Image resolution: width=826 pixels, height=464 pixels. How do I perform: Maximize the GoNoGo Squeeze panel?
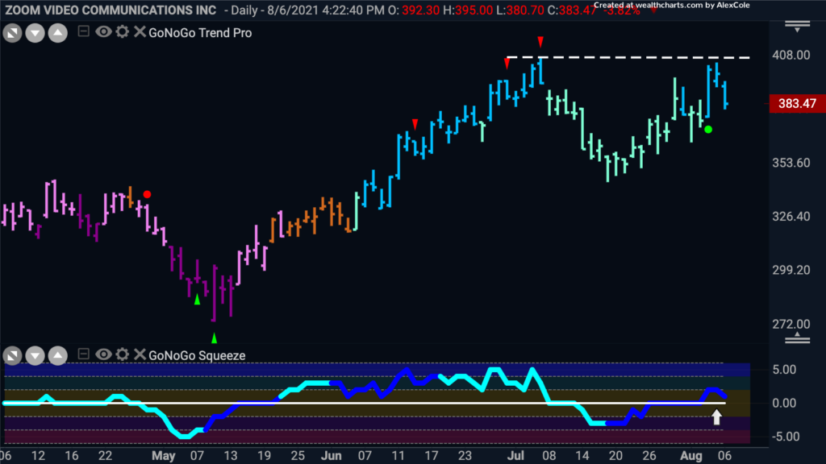tap(12, 356)
